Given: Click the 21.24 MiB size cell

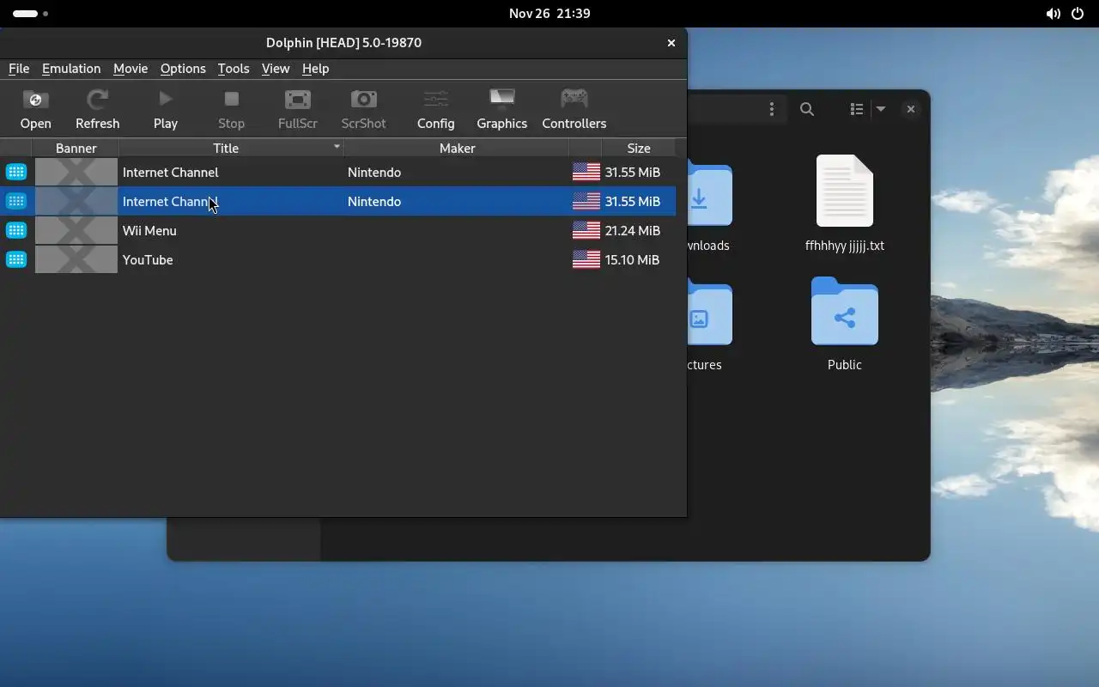Looking at the screenshot, I should pos(632,230).
